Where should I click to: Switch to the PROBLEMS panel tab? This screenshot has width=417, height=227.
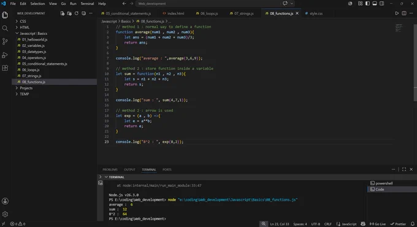110,169
